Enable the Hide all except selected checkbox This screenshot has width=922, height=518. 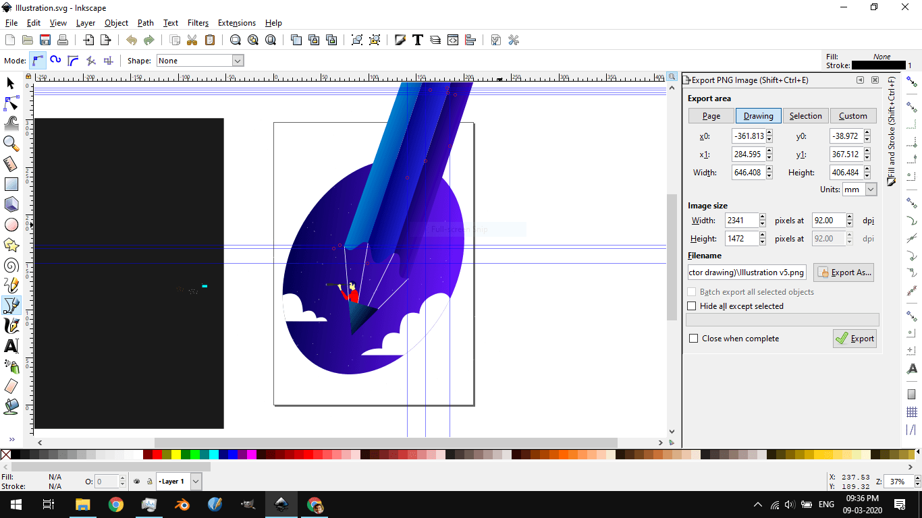[691, 306]
